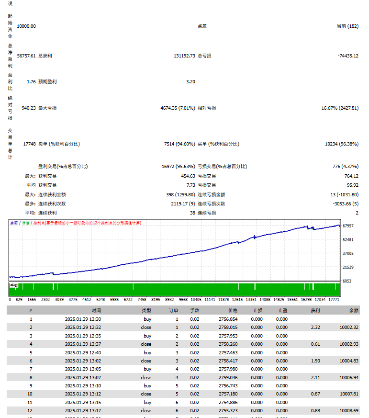Select the profit cell 1.90
The height and width of the screenshot is (418, 369).
pos(315,361)
